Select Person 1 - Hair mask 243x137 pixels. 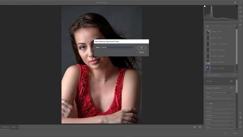point(220,32)
